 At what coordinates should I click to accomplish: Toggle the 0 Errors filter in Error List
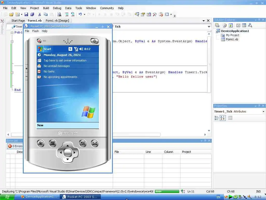pos(15,146)
